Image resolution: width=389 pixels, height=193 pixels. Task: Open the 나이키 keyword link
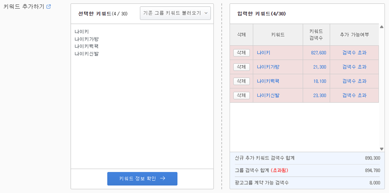pos(264,52)
